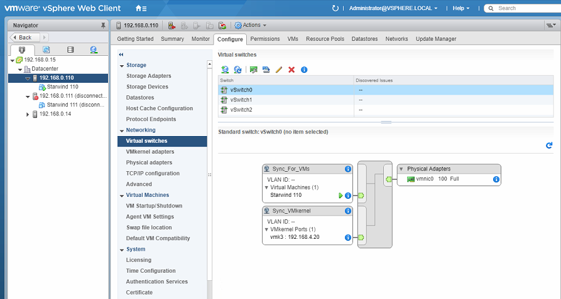The image size is (561, 299).
Task: Collapse the System section
Action: (x=122, y=249)
